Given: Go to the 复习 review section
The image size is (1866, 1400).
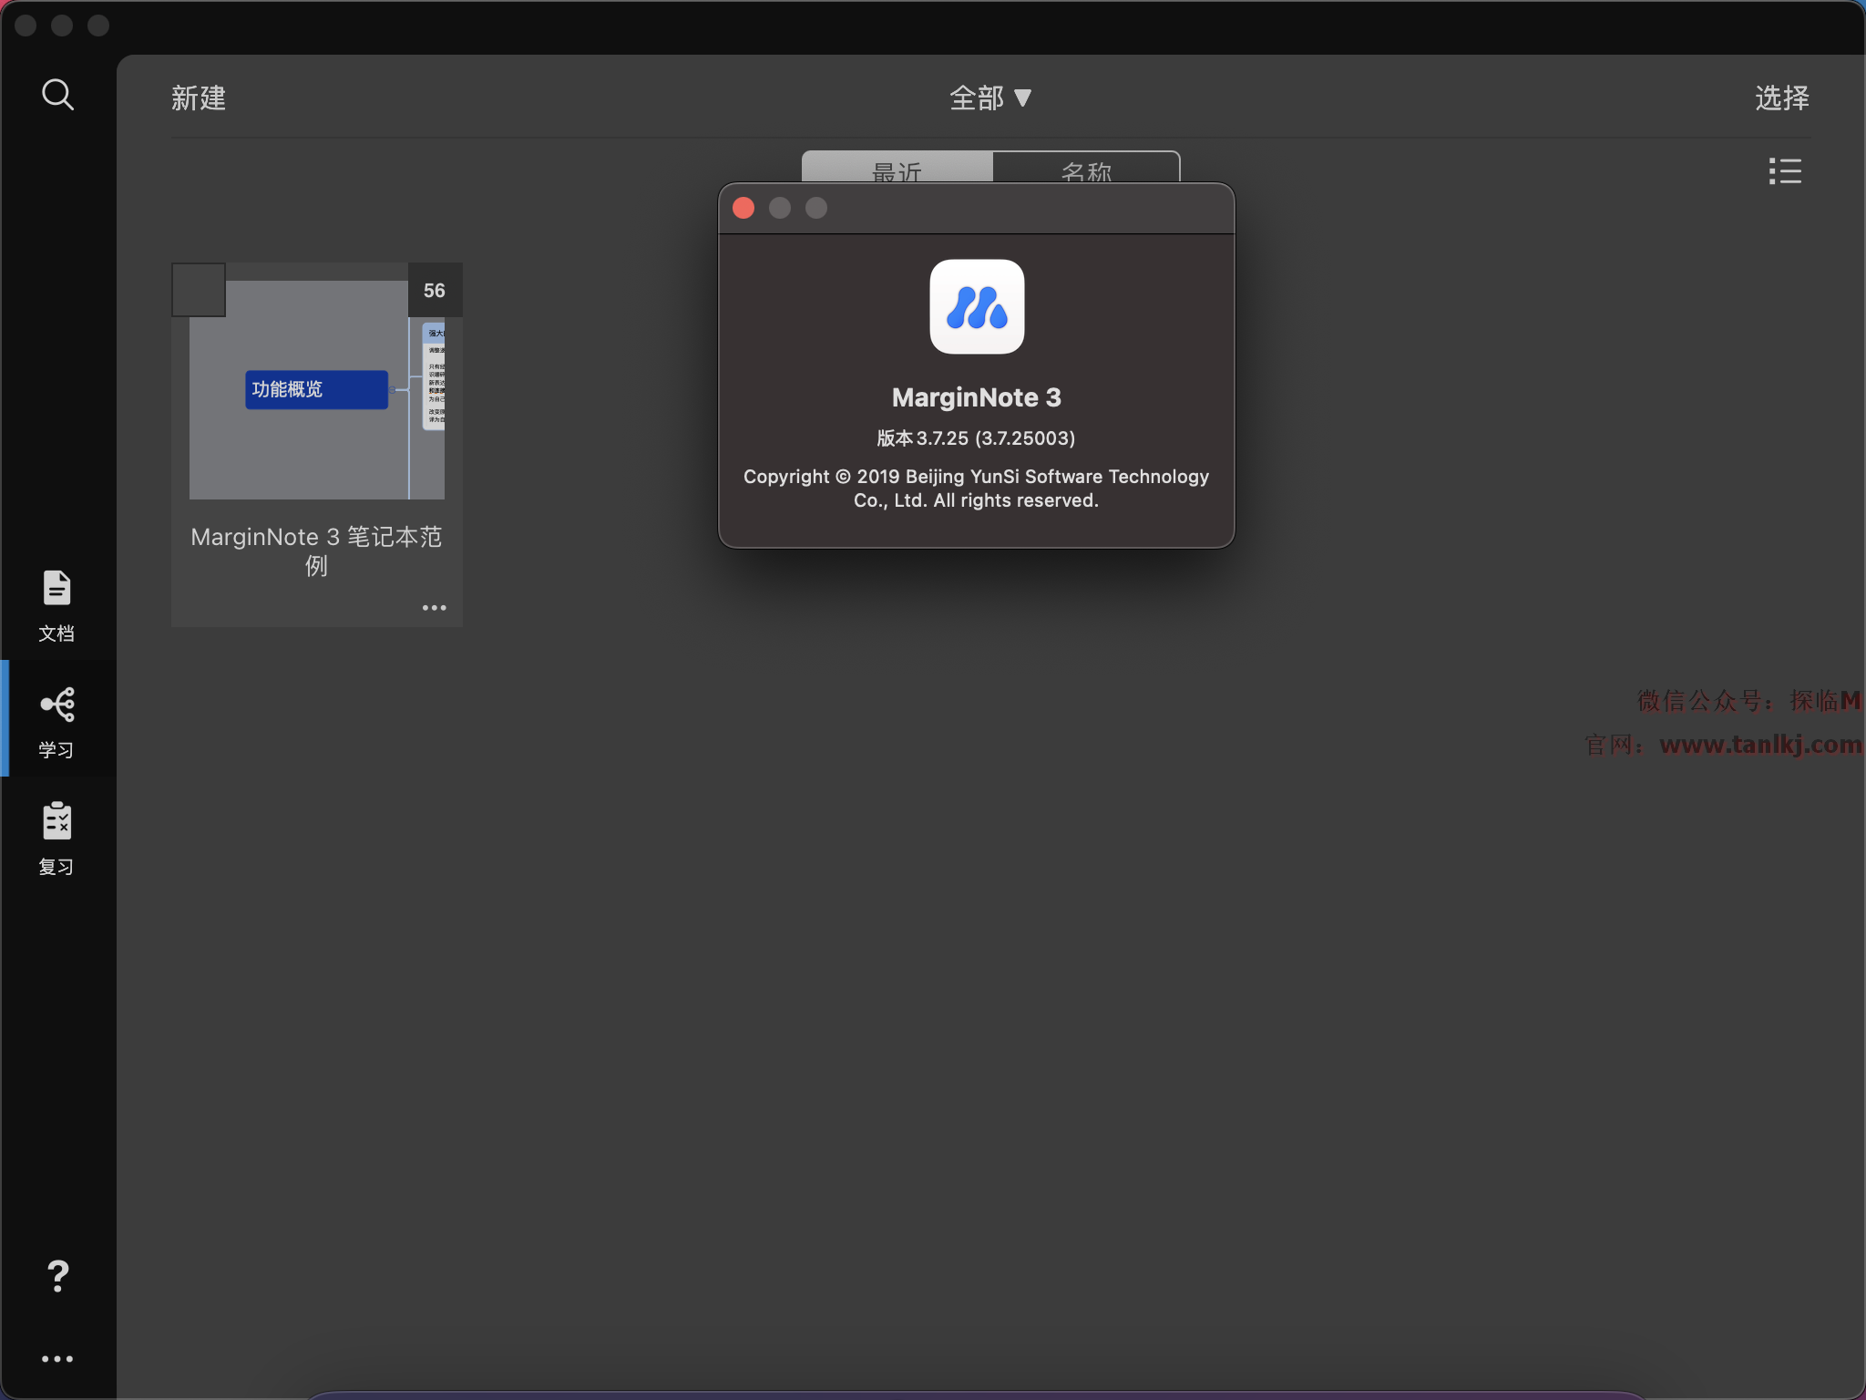Looking at the screenshot, I should click(56, 839).
